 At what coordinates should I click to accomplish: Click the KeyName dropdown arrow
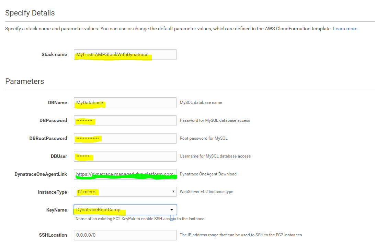[x=172, y=210]
